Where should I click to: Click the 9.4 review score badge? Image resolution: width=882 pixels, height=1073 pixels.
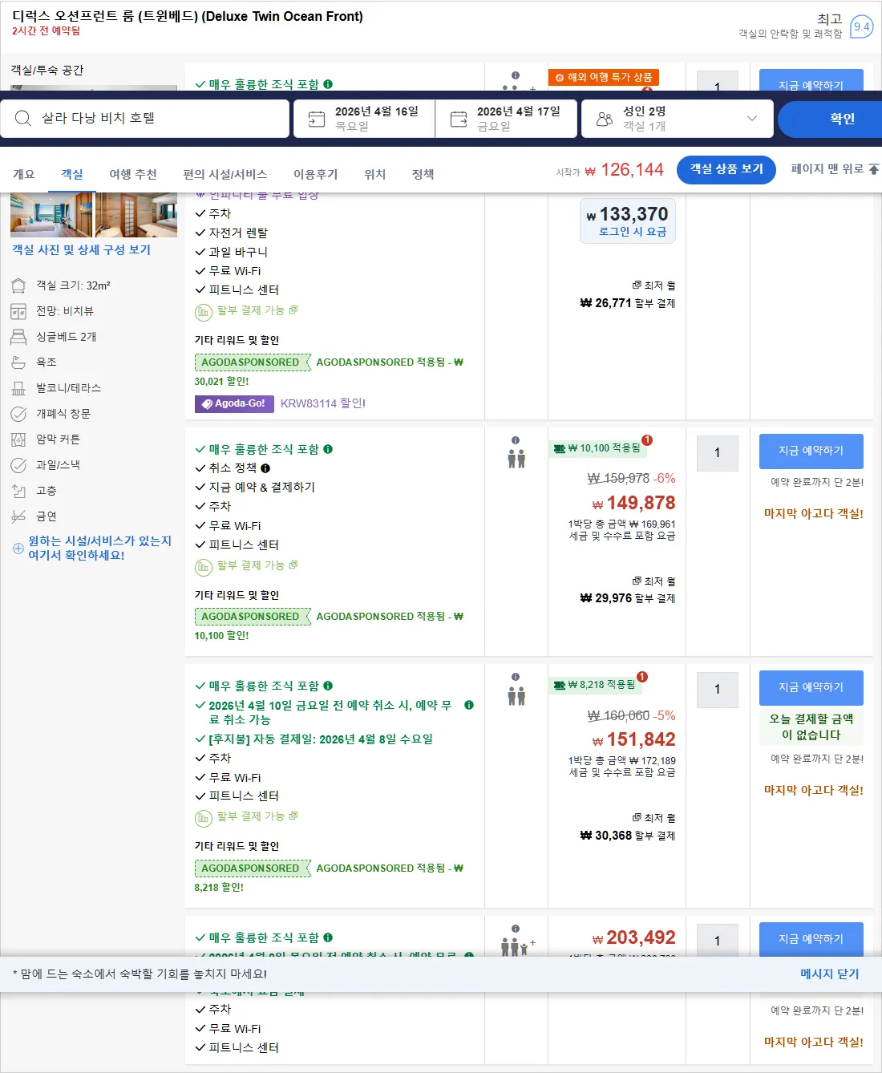861,26
